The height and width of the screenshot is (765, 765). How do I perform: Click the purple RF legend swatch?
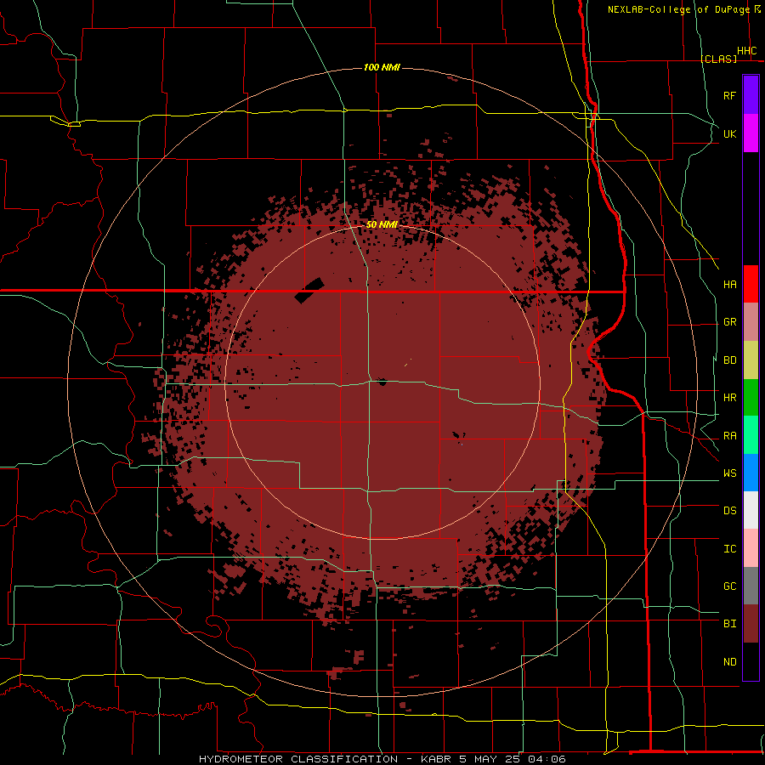tap(751, 95)
